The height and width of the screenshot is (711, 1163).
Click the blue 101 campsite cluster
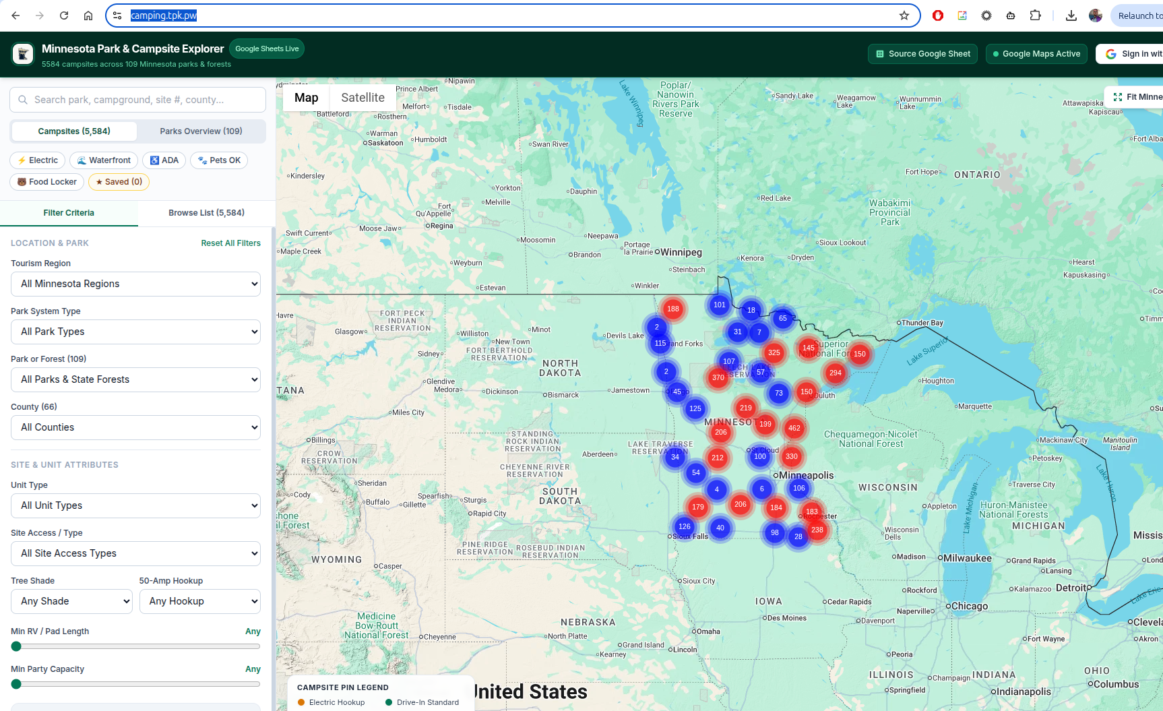click(x=720, y=305)
